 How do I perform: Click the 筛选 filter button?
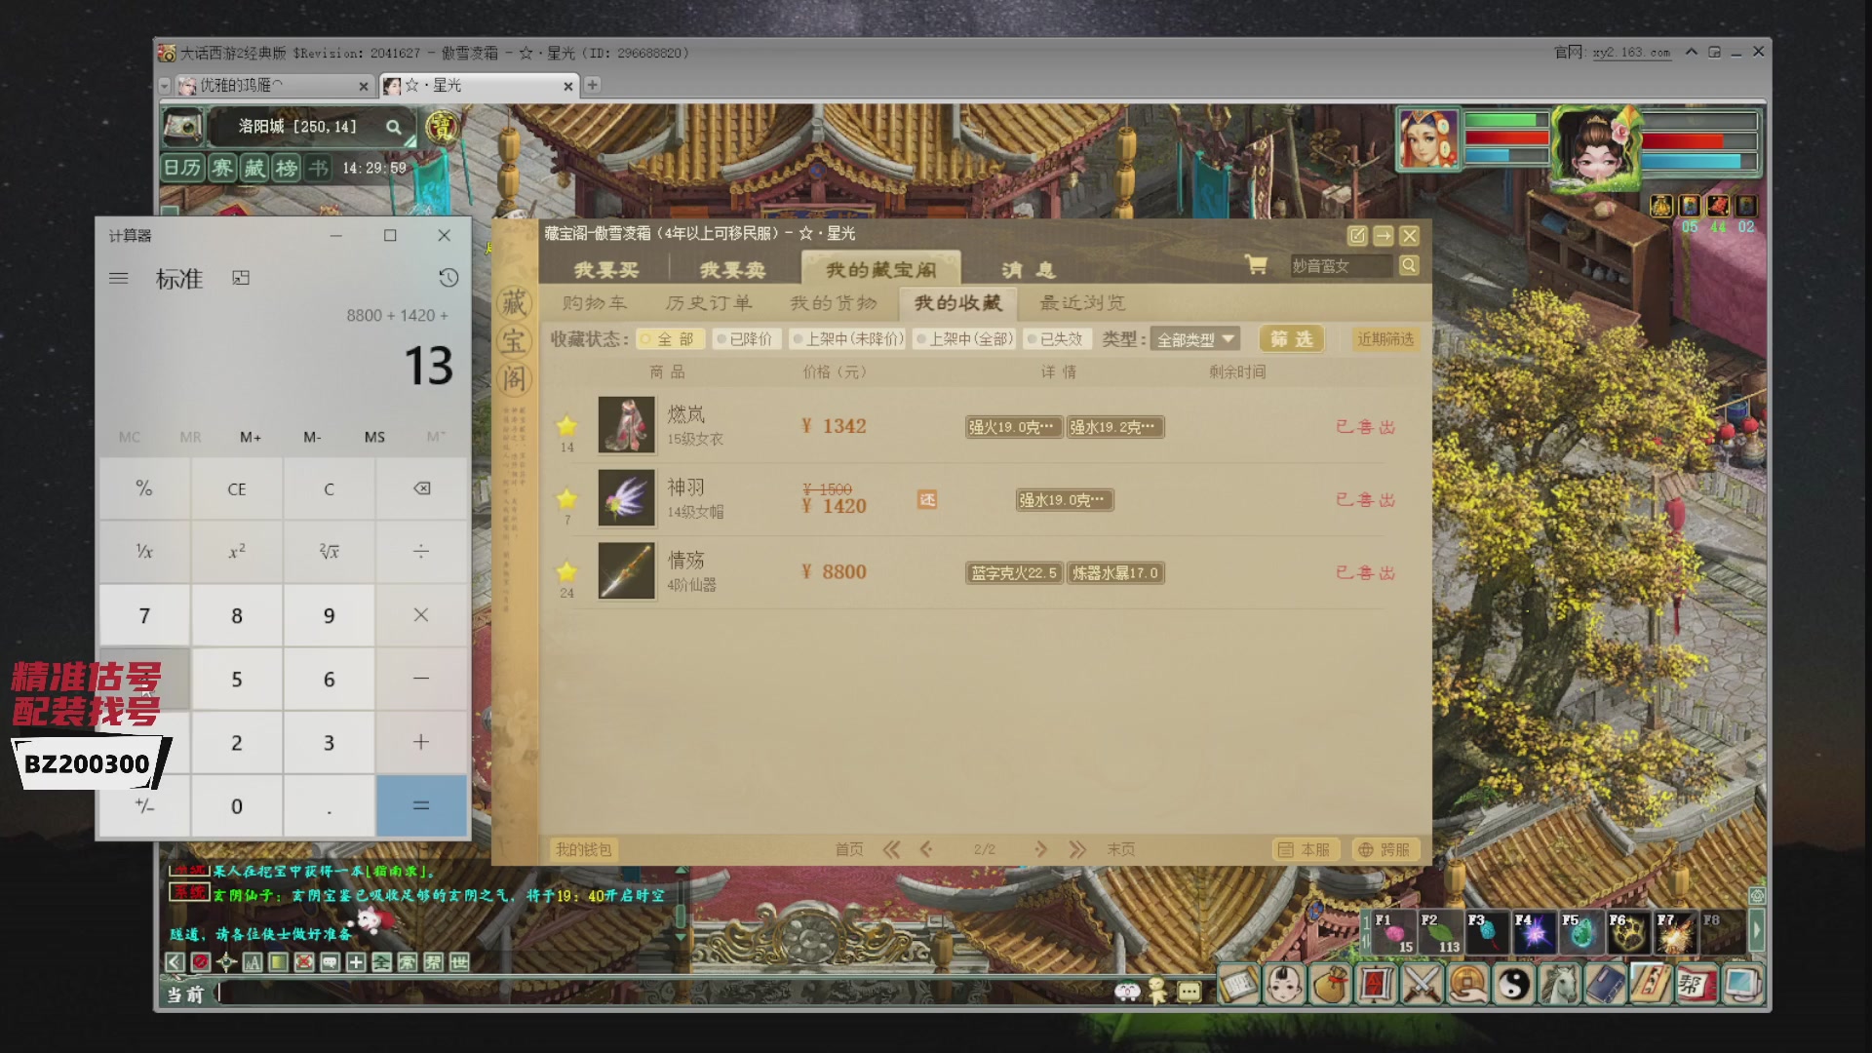pyautogui.click(x=1292, y=339)
